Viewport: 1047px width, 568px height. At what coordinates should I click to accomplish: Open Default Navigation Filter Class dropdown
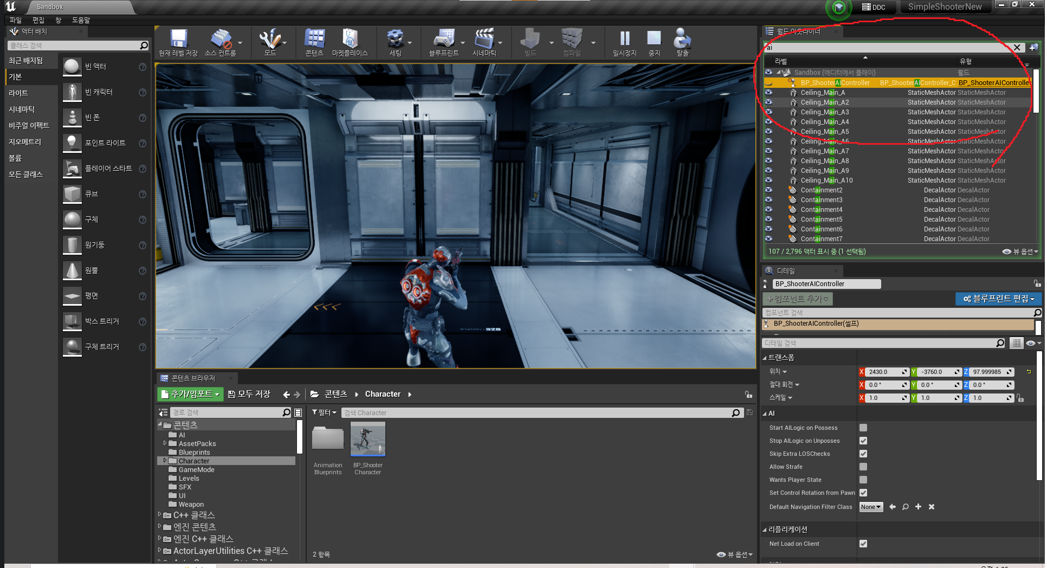tap(871, 507)
